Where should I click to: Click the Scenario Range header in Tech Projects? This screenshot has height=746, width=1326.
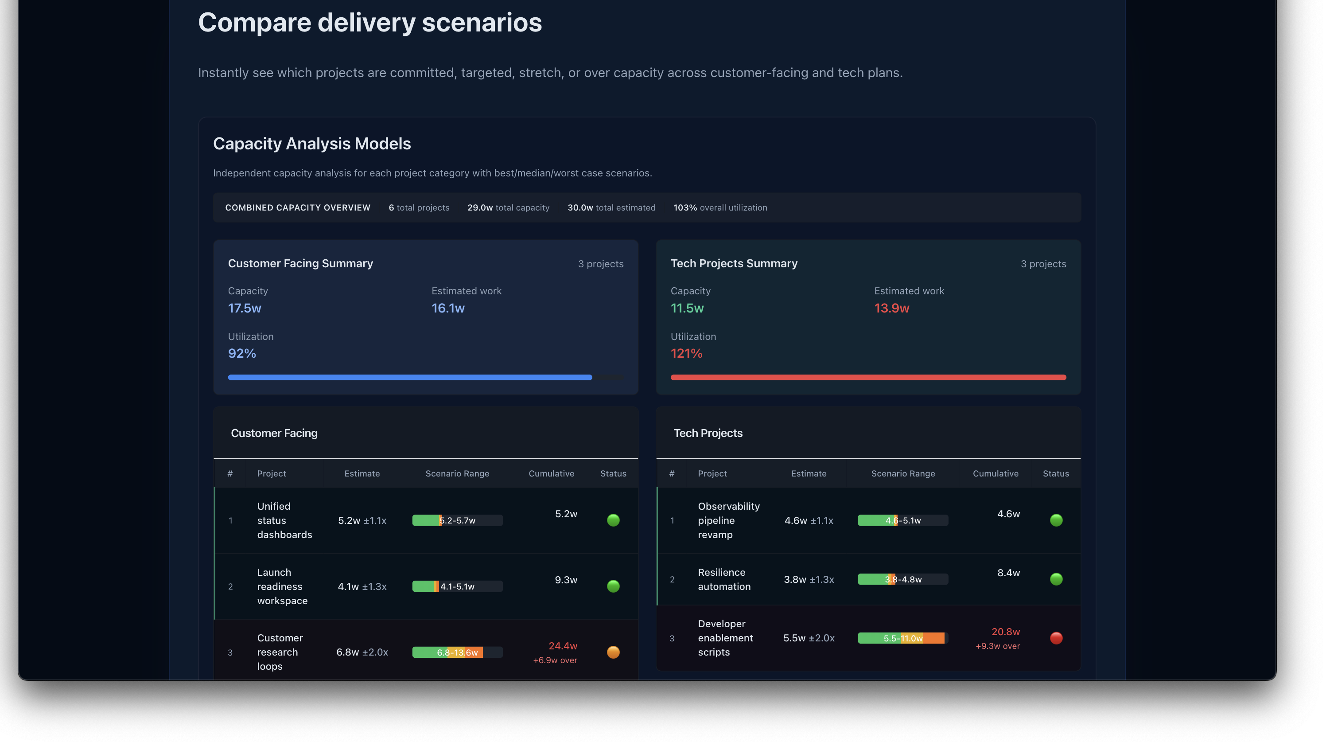point(902,473)
